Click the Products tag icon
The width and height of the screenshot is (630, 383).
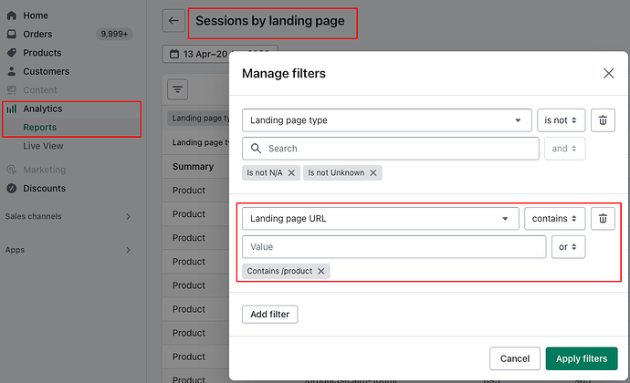(x=12, y=53)
